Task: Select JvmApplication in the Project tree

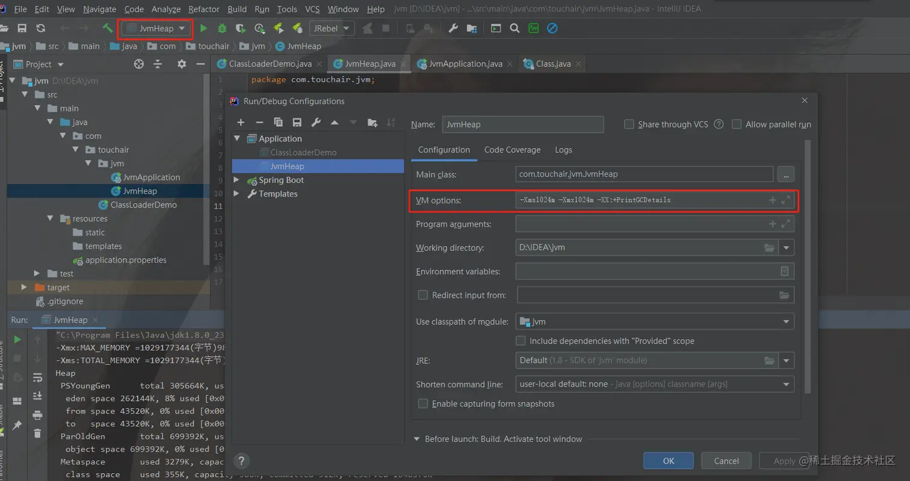Action: click(x=151, y=177)
